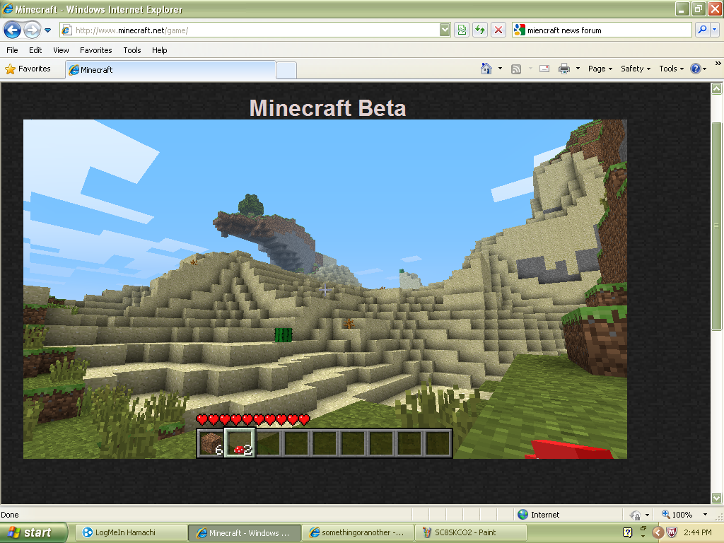The width and height of the screenshot is (724, 543).
Task: Open the command bar Tools dropdown
Action: click(x=671, y=69)
